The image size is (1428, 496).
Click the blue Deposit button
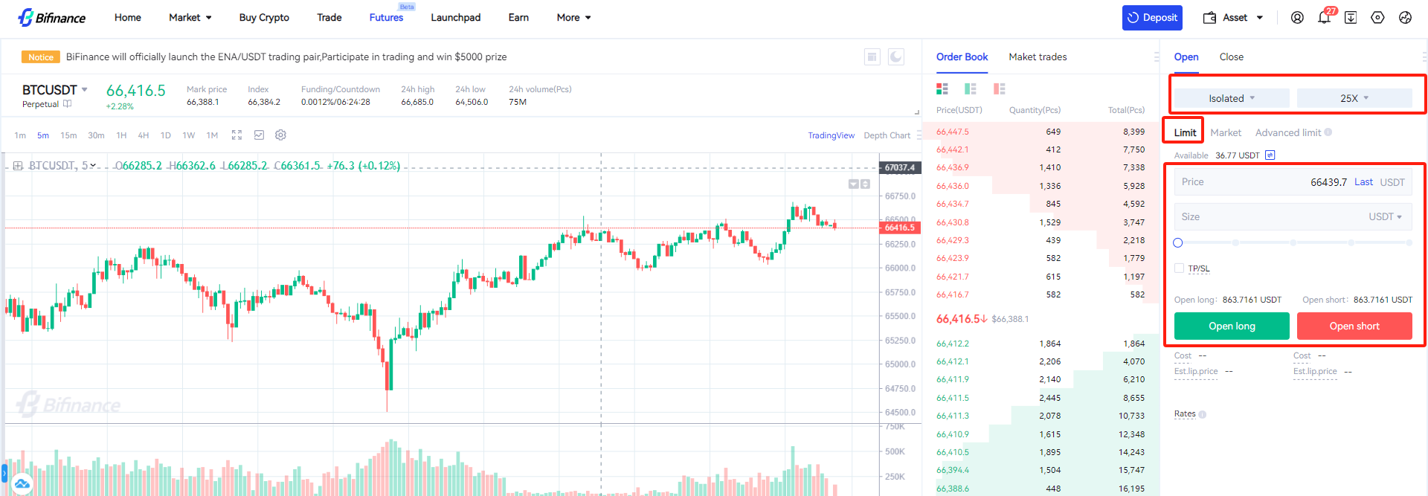click(x=1152, y=18)
